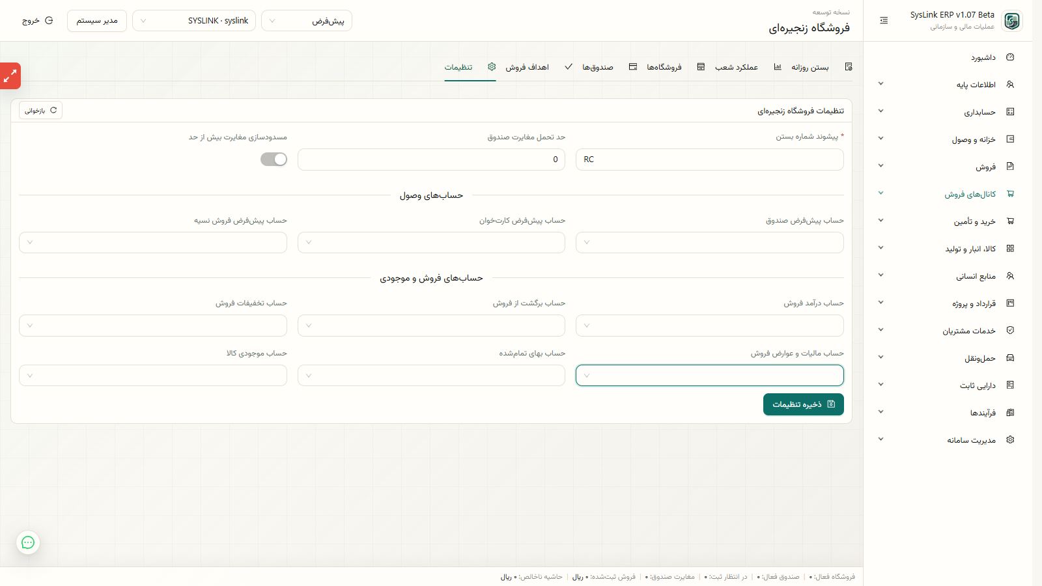Open حساب تخفیفات فروش dropdown
The height and width of the screenshot is (586, 1042).
(x=153, y=326)
